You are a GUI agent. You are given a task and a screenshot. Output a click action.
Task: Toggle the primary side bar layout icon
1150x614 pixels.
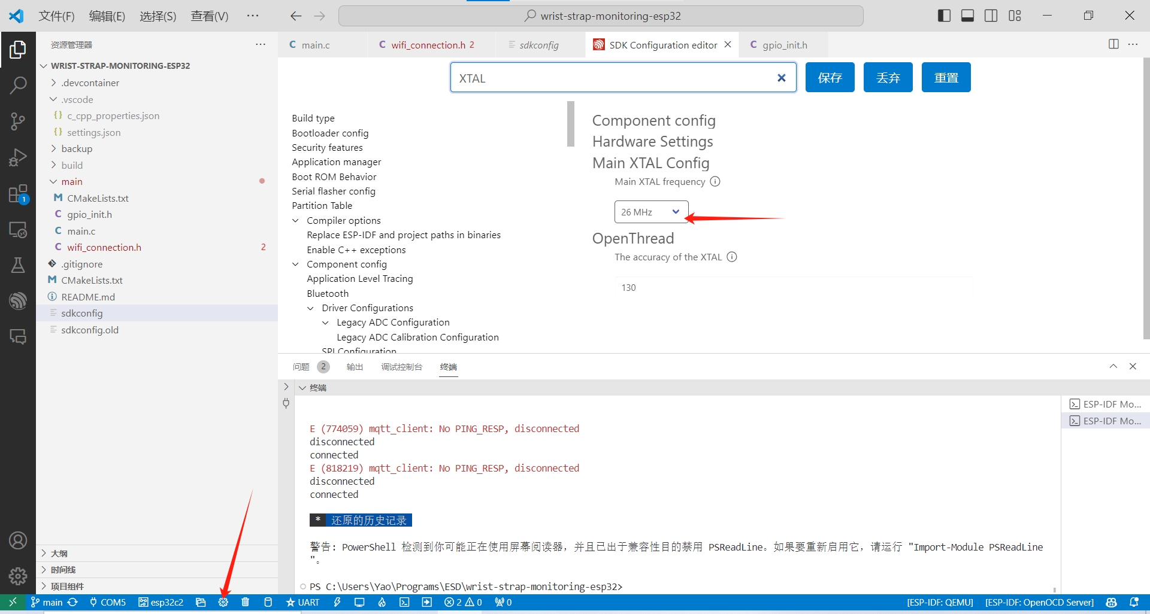[x=944, y=16]
